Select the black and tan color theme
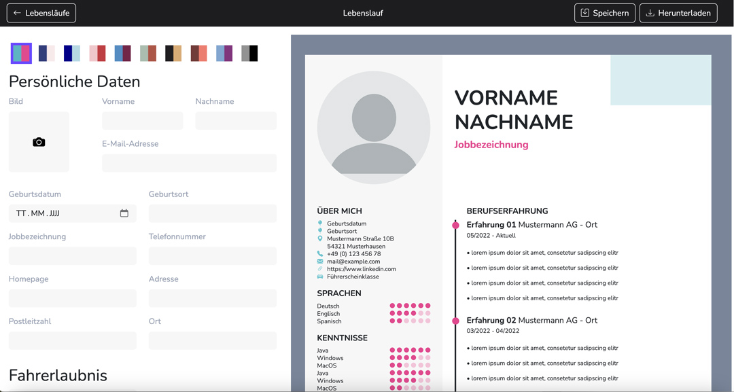Image resolution: width=734 pixels, height=392 pixels. coord(173,53)
